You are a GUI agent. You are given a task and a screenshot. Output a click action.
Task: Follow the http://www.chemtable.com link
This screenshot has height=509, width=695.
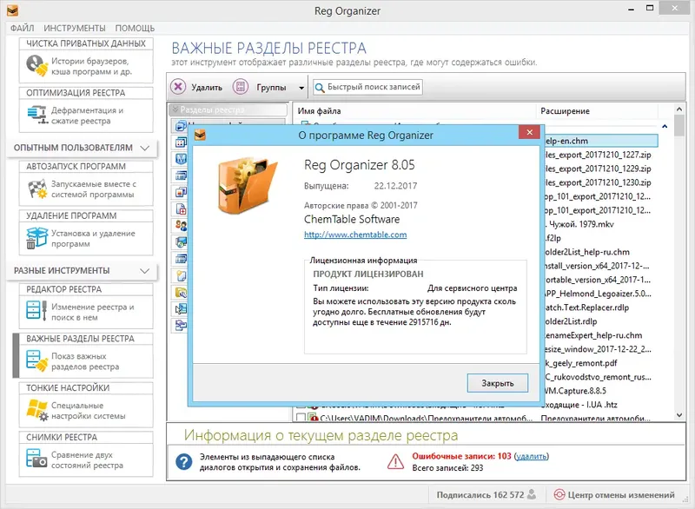pos(355,235)
